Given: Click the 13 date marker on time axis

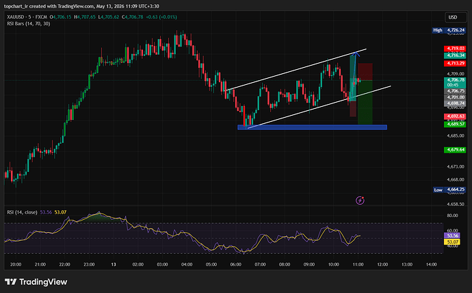Looking at the screenshot, I should coord(114,264).
